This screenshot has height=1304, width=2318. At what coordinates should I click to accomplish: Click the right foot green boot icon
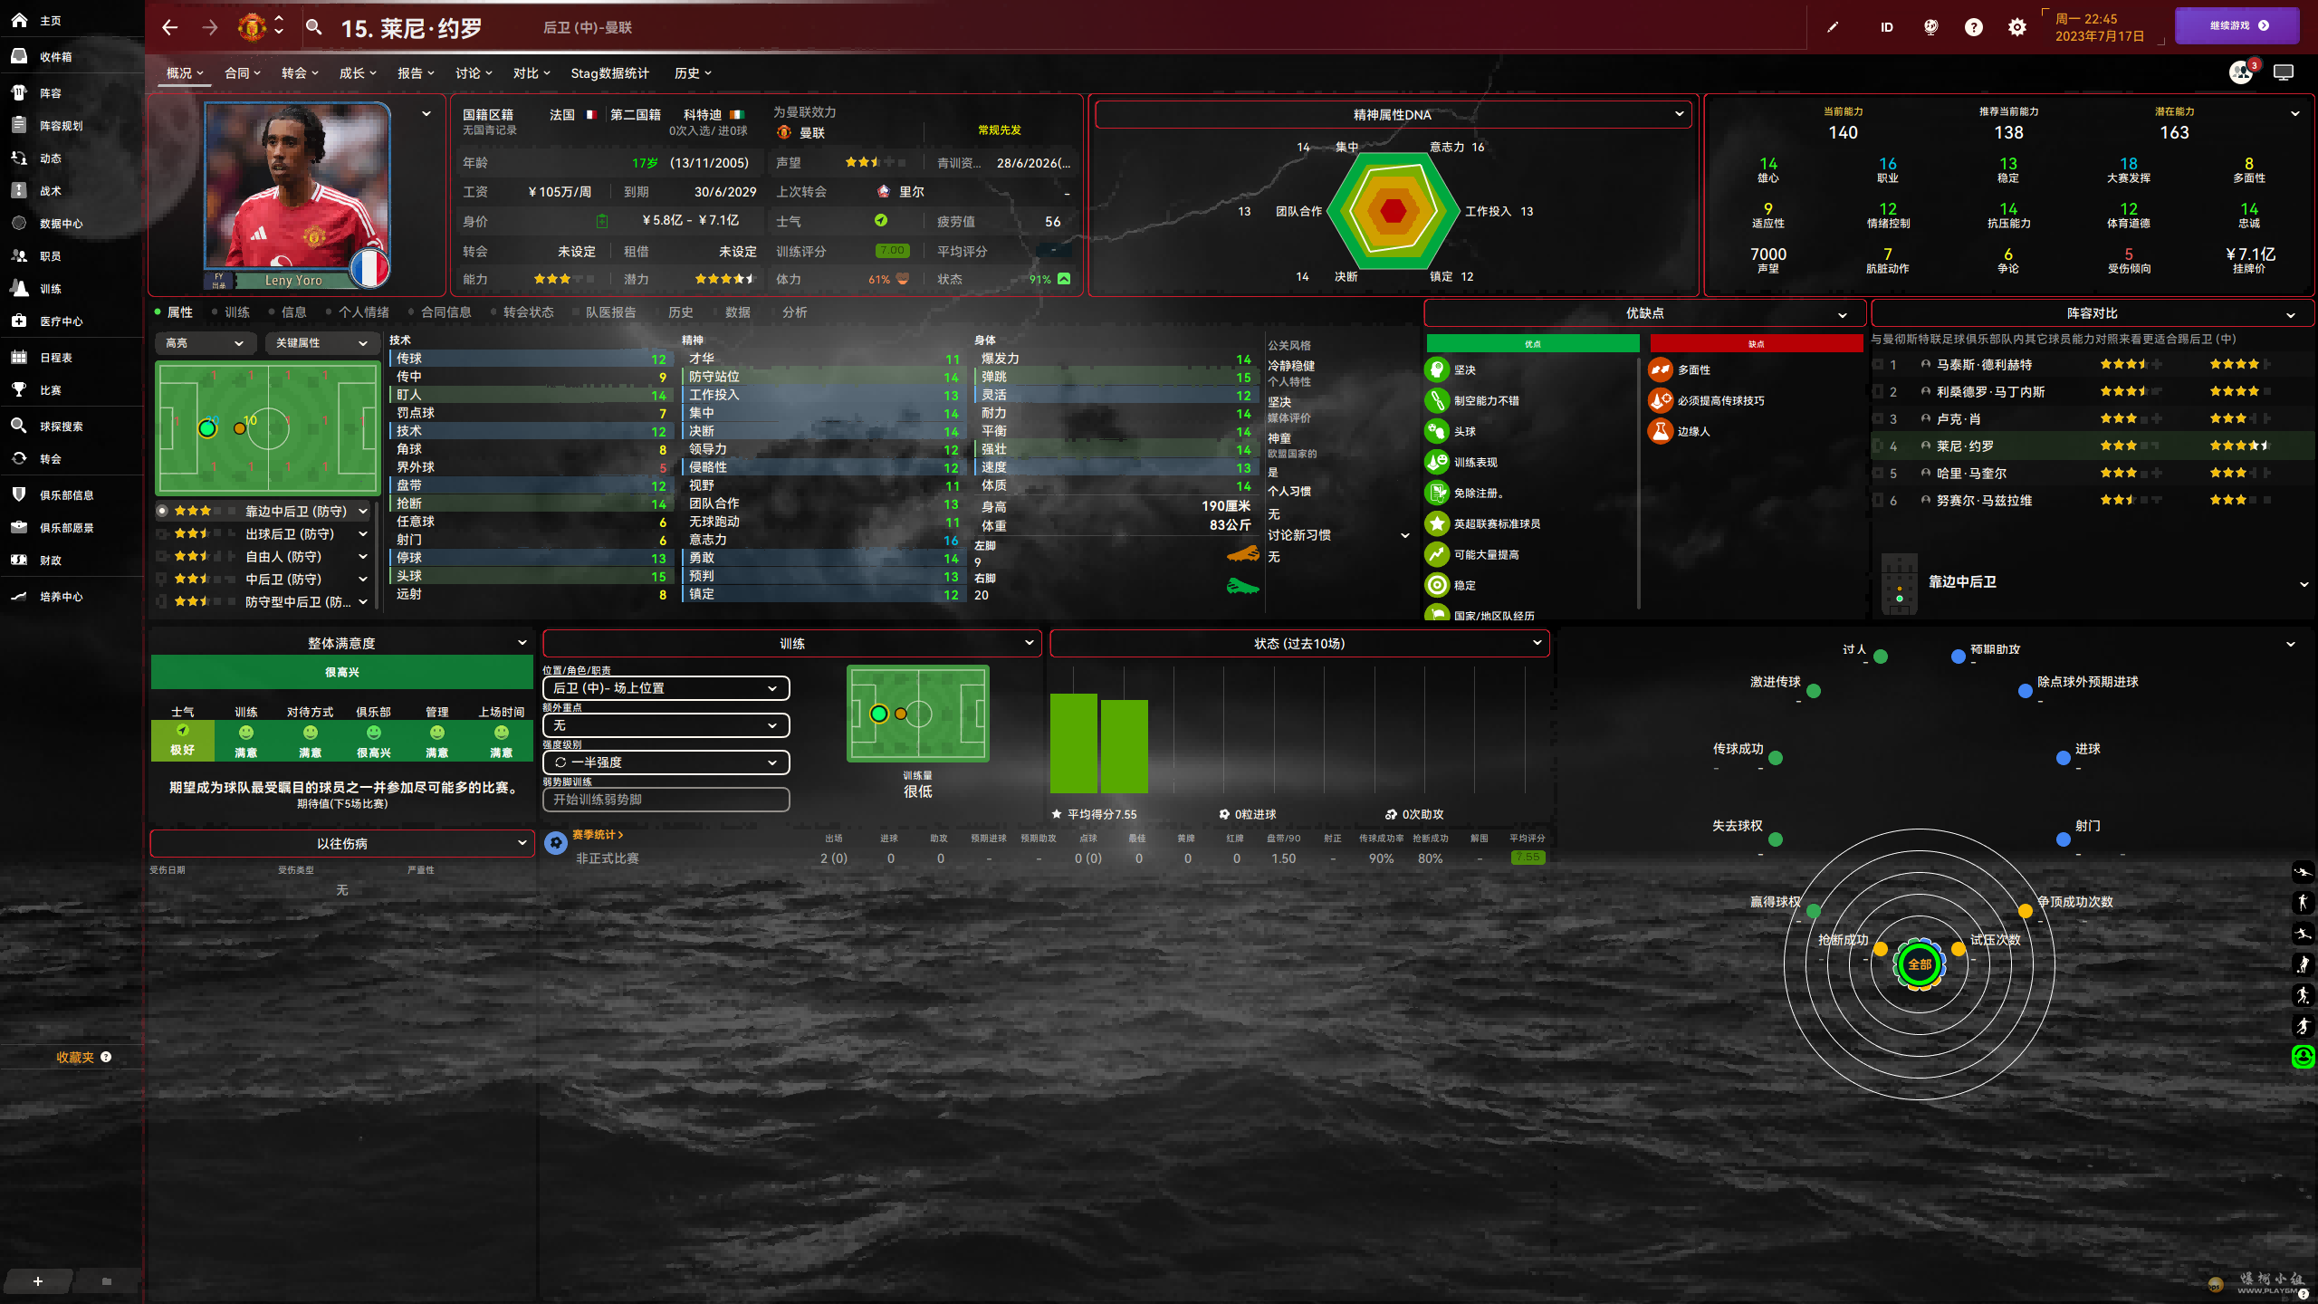point(1242,586)
